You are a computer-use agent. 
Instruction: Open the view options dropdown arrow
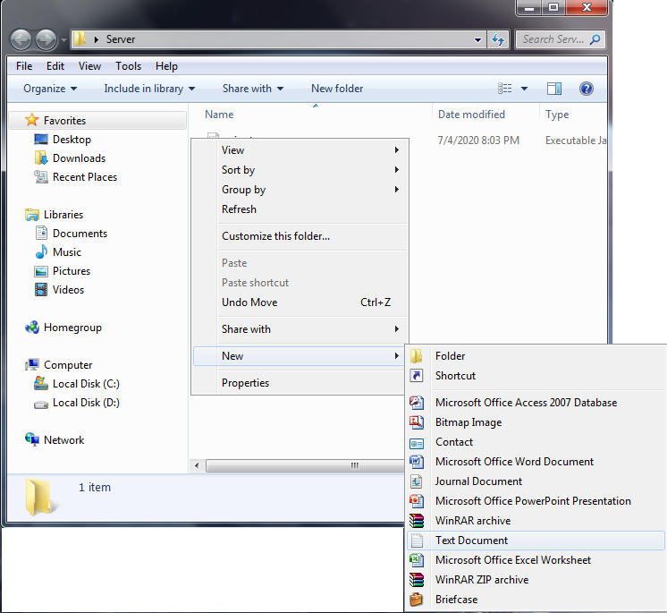click(524, 89)
